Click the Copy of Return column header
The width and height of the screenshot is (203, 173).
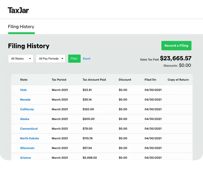pos(178,80)
